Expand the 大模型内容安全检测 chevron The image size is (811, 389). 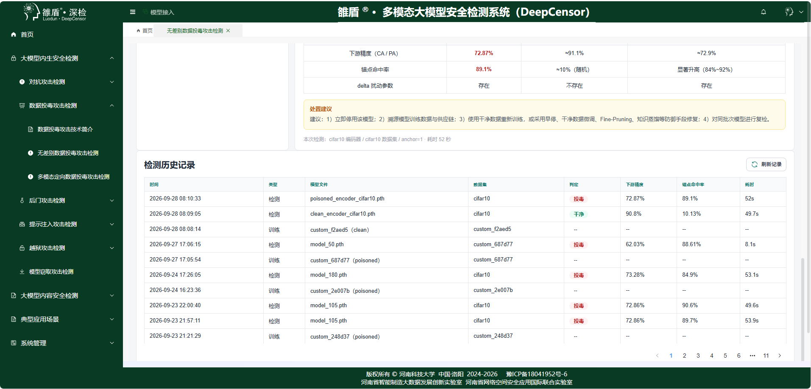click(x=112, y=295)
